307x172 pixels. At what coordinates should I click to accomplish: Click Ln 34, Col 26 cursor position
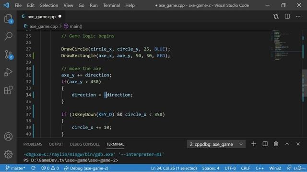(x=174, y=168)
